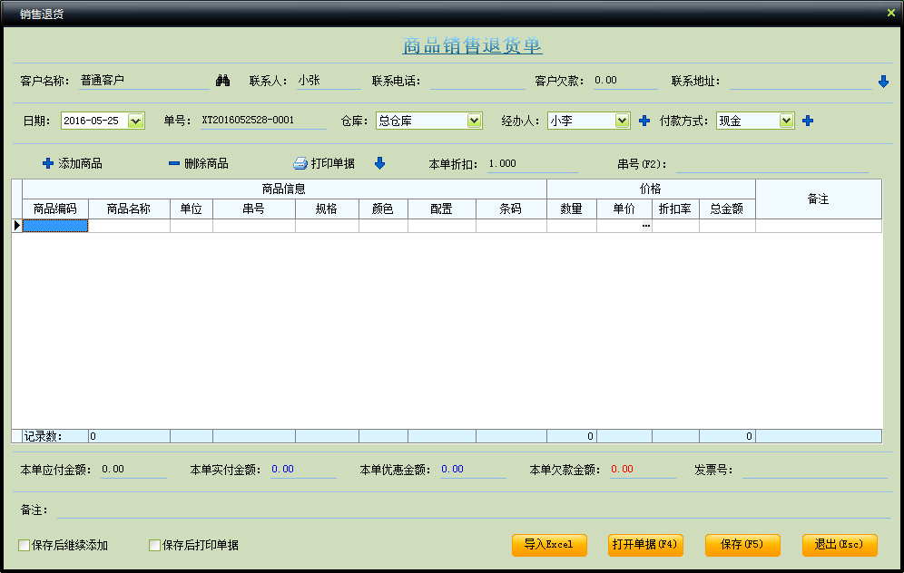Open the 日期 date dropdown

point(135,121)
